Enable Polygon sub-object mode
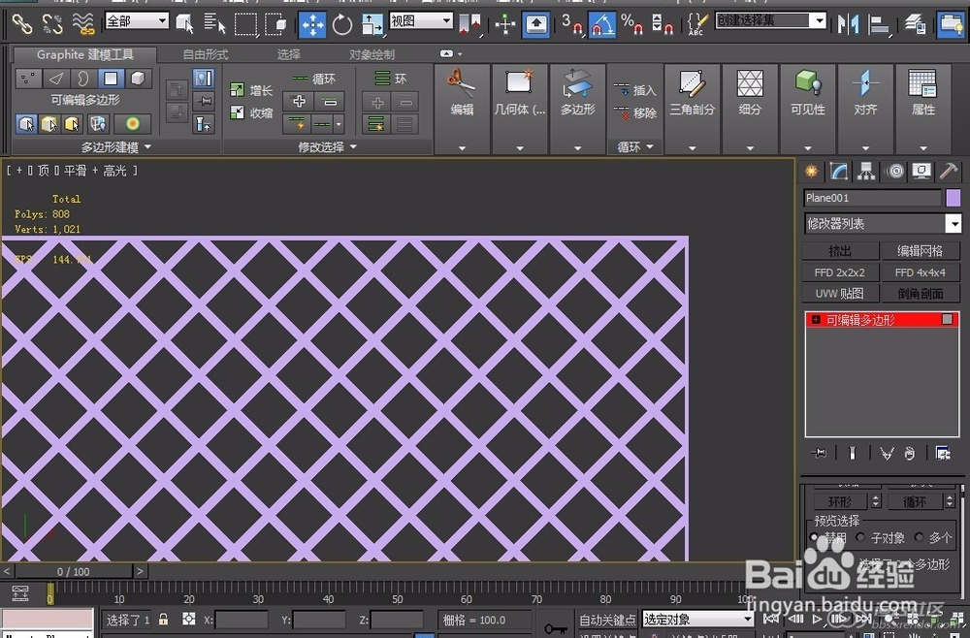970x638 pixels. [111, 79]
